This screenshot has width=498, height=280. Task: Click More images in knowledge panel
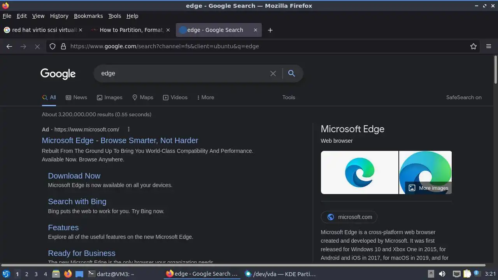[428, 188]
